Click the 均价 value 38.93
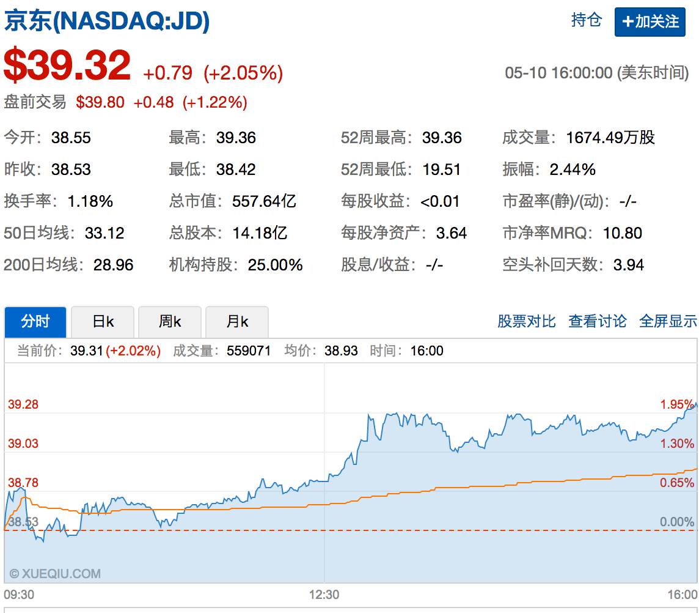Viewport: 699px width, 613px height. pyautogui.click(x=341, y=351)
